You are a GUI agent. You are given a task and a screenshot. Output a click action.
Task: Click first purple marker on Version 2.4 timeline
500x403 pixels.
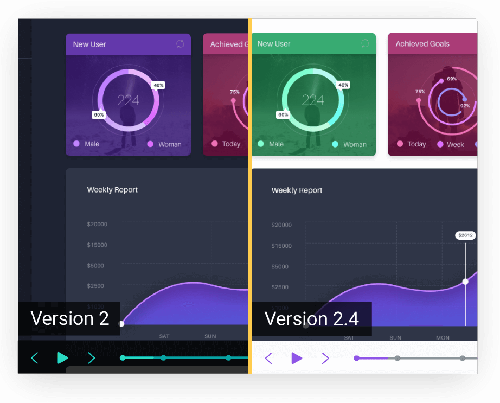pos(357,358)
